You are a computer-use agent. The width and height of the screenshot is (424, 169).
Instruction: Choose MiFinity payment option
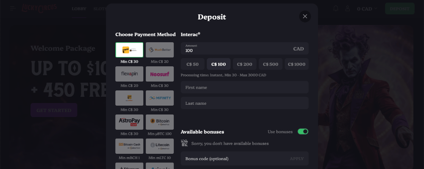point(159,98)
